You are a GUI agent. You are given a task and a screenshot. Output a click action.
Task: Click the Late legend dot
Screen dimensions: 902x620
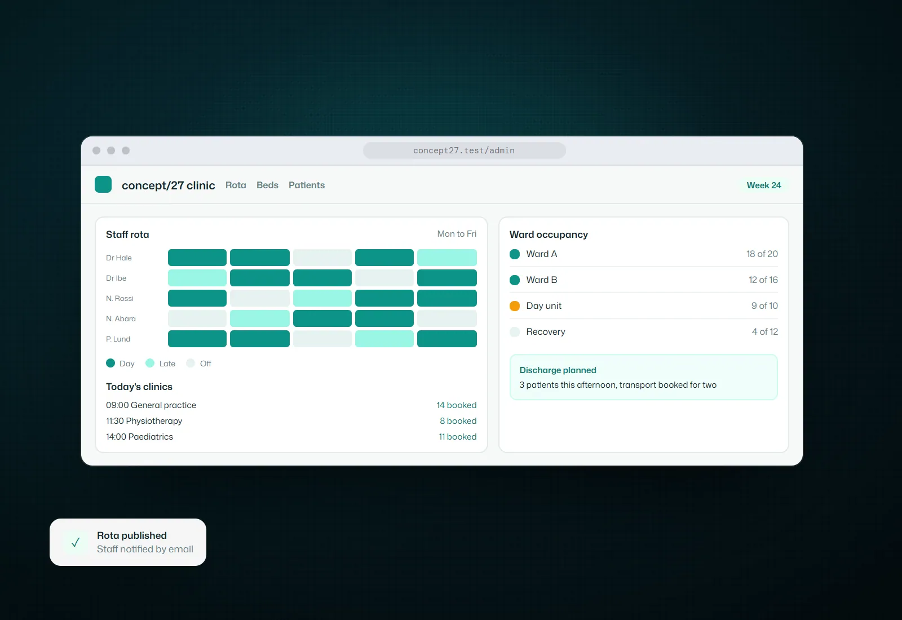click(x=150, y=363)
